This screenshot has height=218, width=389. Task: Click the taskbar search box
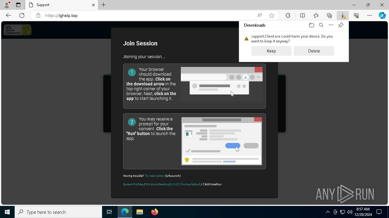(x=58, y=212)
